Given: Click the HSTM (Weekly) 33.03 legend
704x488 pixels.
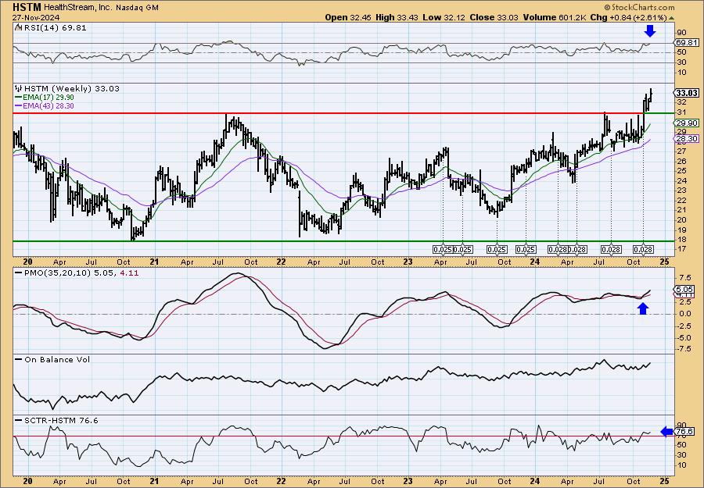Looking at the screenshot, I should [72, 88].
